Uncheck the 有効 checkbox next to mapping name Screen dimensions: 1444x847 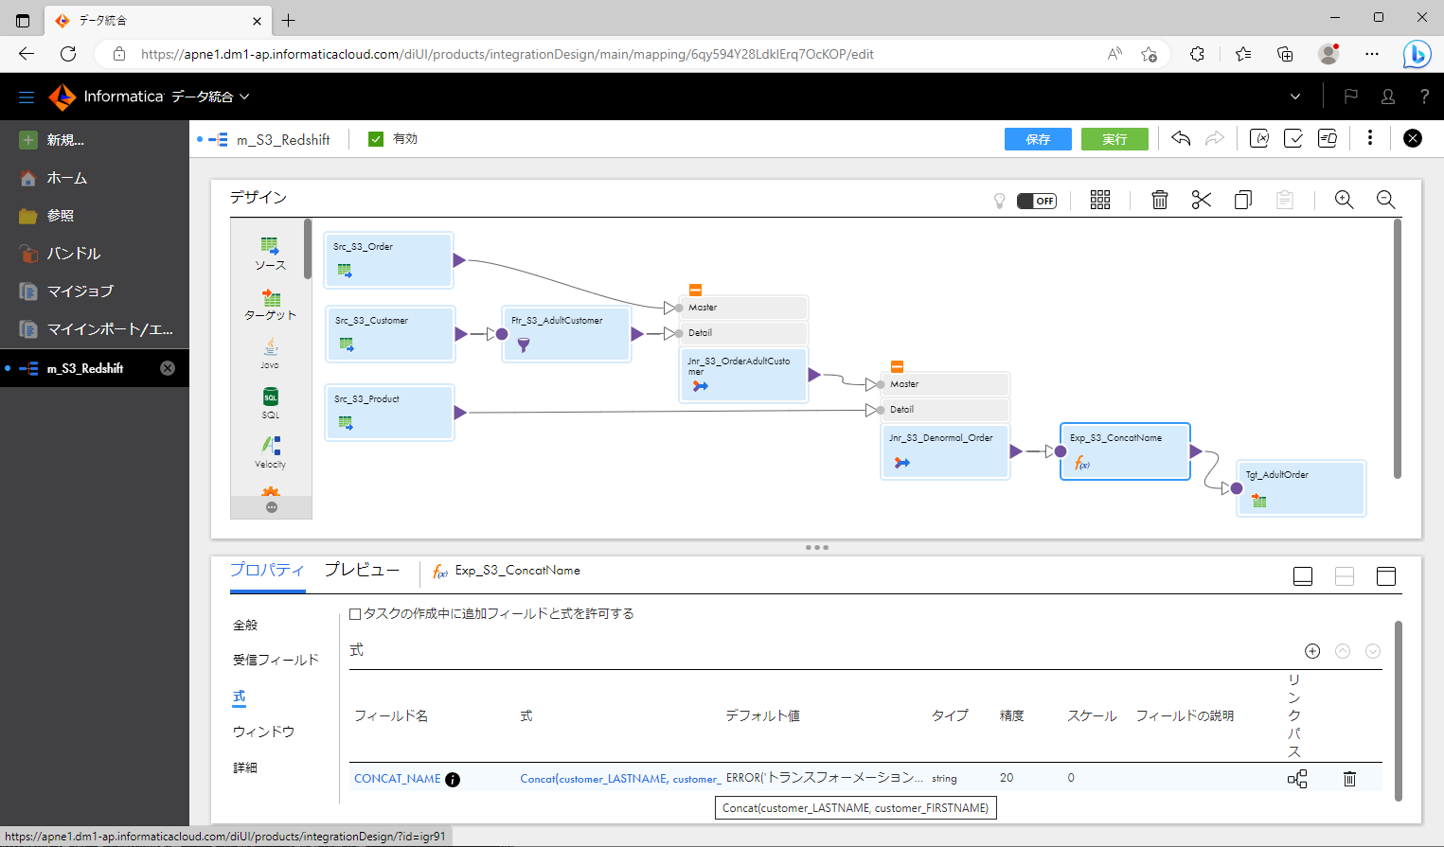(x=376, y=136)
